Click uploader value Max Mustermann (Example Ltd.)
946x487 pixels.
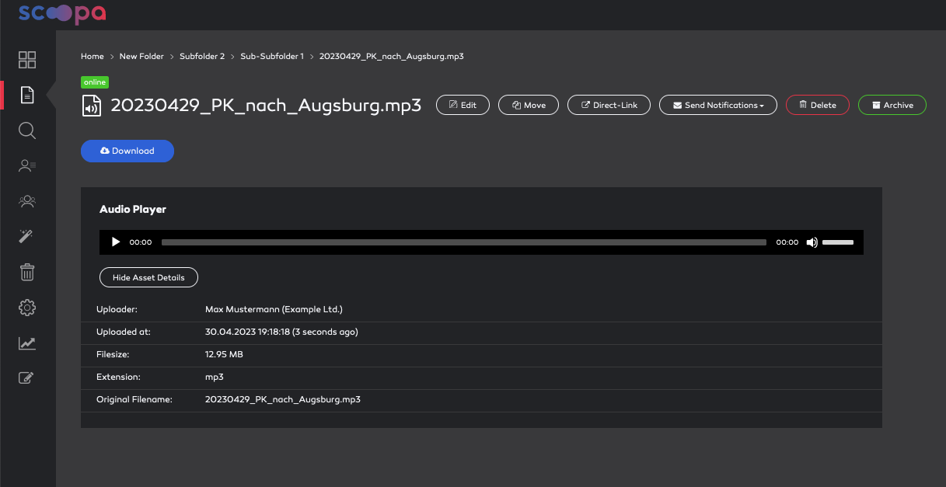[274, 309]
